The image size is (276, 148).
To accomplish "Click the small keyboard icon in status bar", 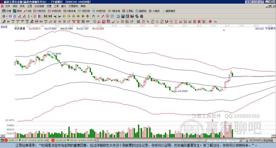I will coord(2,140).
